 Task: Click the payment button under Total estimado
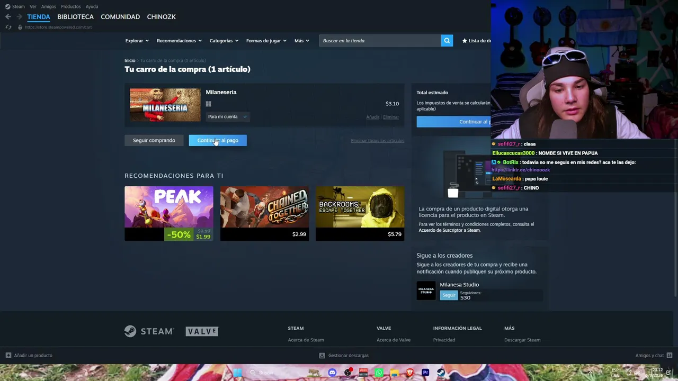click(x=454, y=122)
